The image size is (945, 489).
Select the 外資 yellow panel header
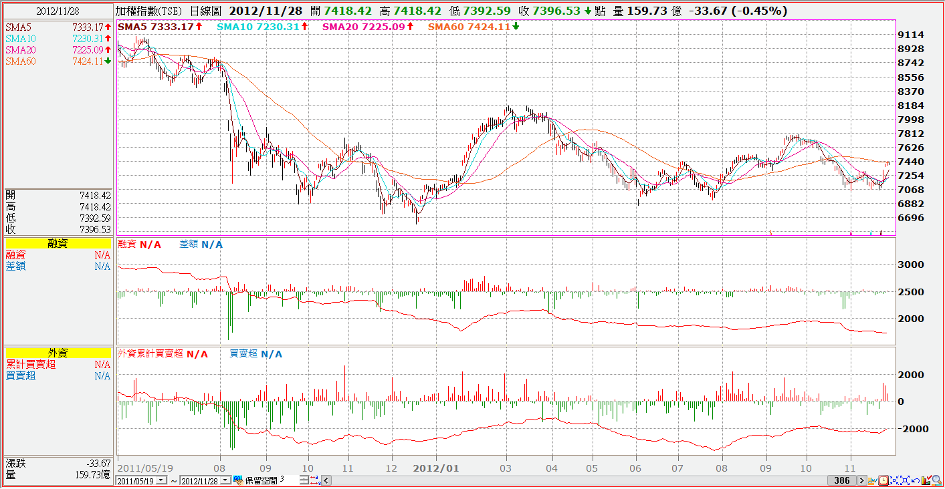pyautogui.click(x=58, y=353)
